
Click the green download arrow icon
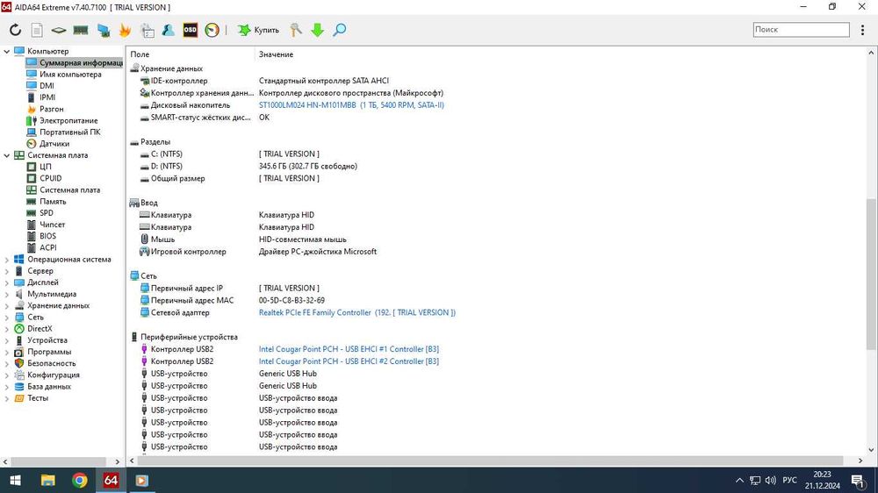(318, 30)
